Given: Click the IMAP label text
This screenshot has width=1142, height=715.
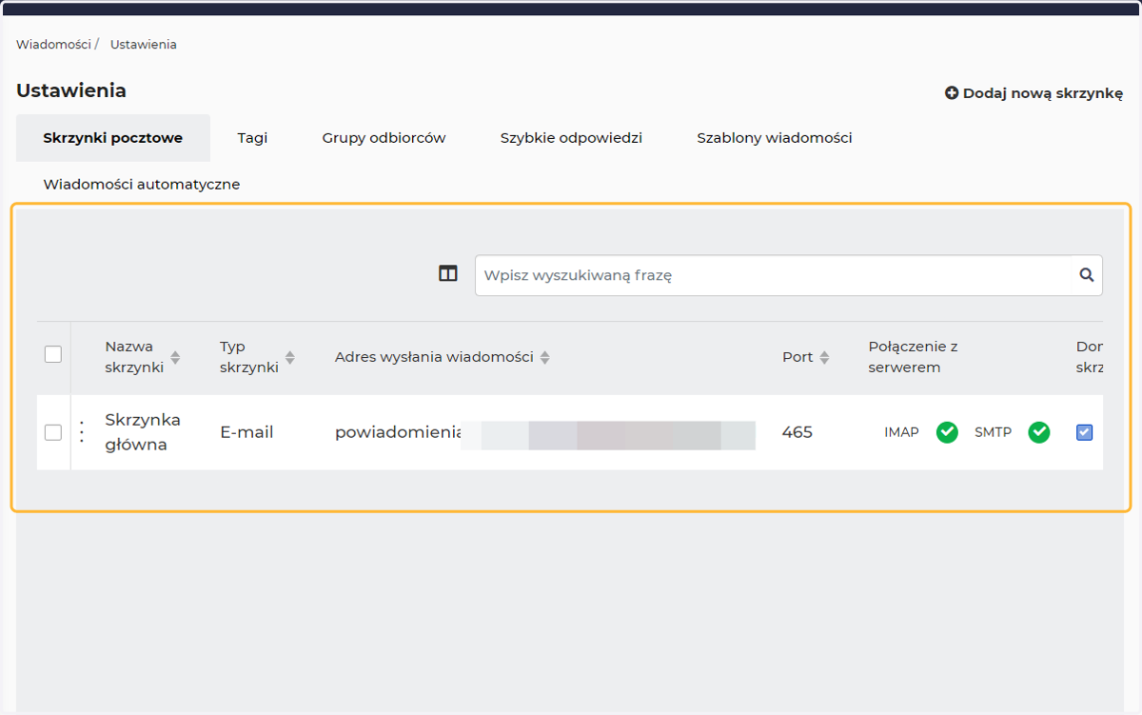Looking at the screenshot, I should pyautogui.click(x=901, y=432).
